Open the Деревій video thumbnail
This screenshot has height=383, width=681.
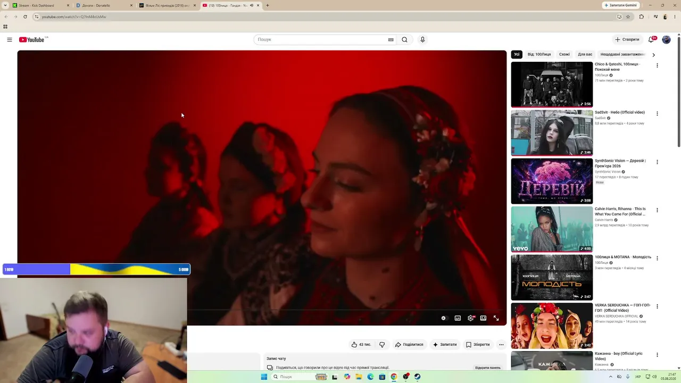coord(552,181)
